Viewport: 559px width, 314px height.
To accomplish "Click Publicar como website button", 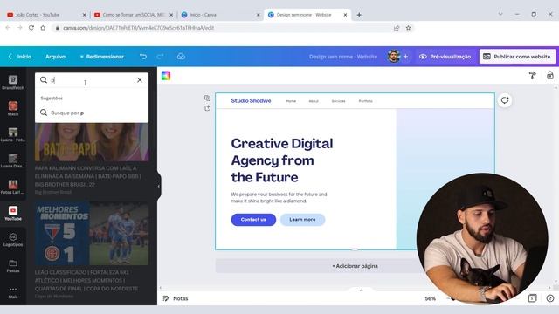I will tap(518, 57).
